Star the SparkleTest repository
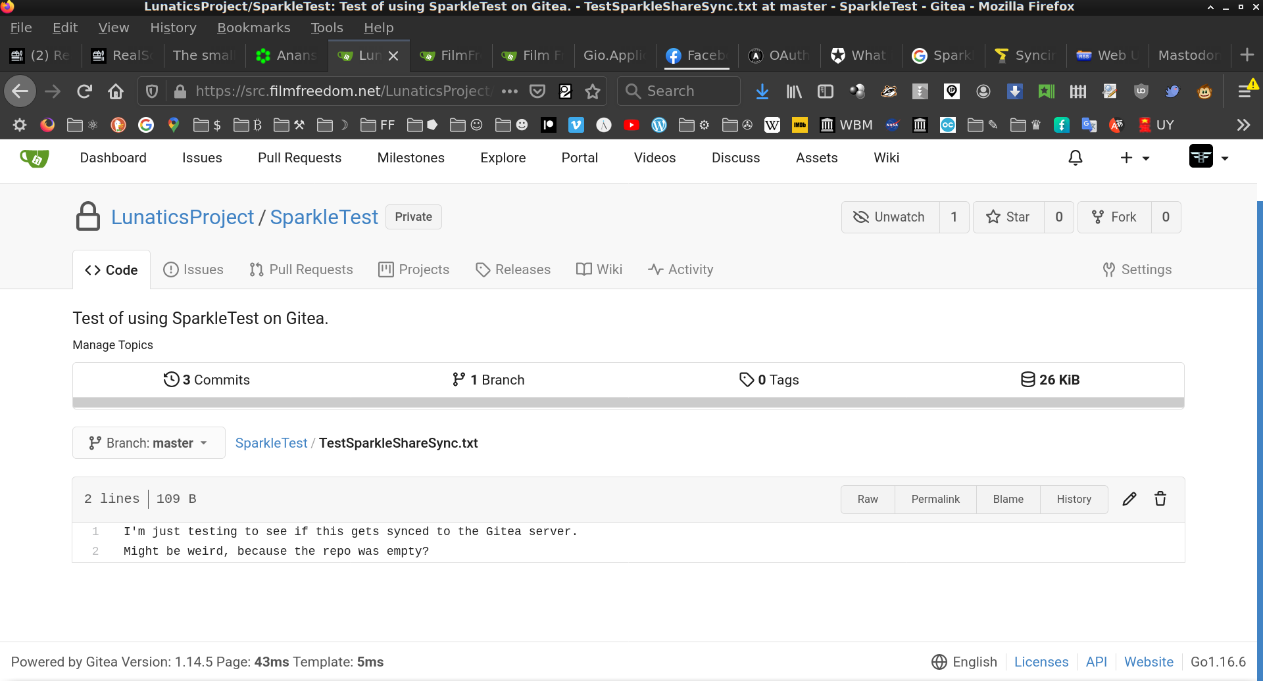The height and width of the screenshot is (681, 1263). coord(1008,217)
